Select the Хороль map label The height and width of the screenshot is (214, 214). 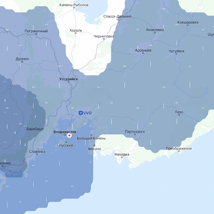[x=76, y=30]
